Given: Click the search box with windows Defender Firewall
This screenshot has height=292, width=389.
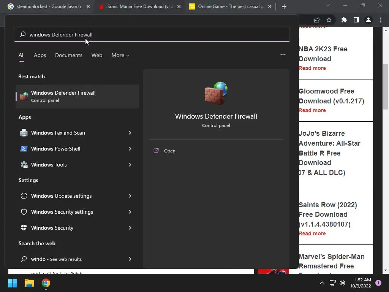Looking at the screenshot, I should click(x=152, y=35).
